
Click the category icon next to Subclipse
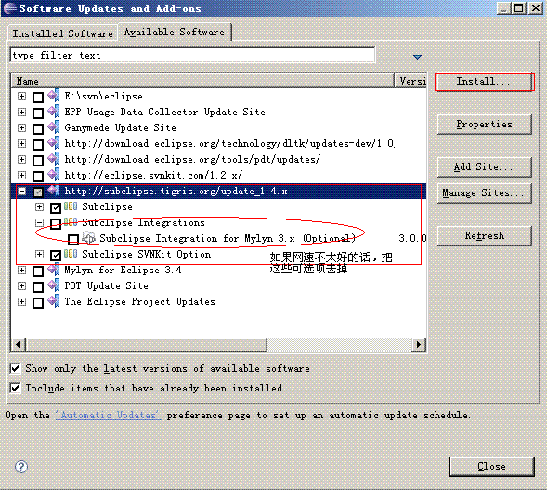[71, 206]
